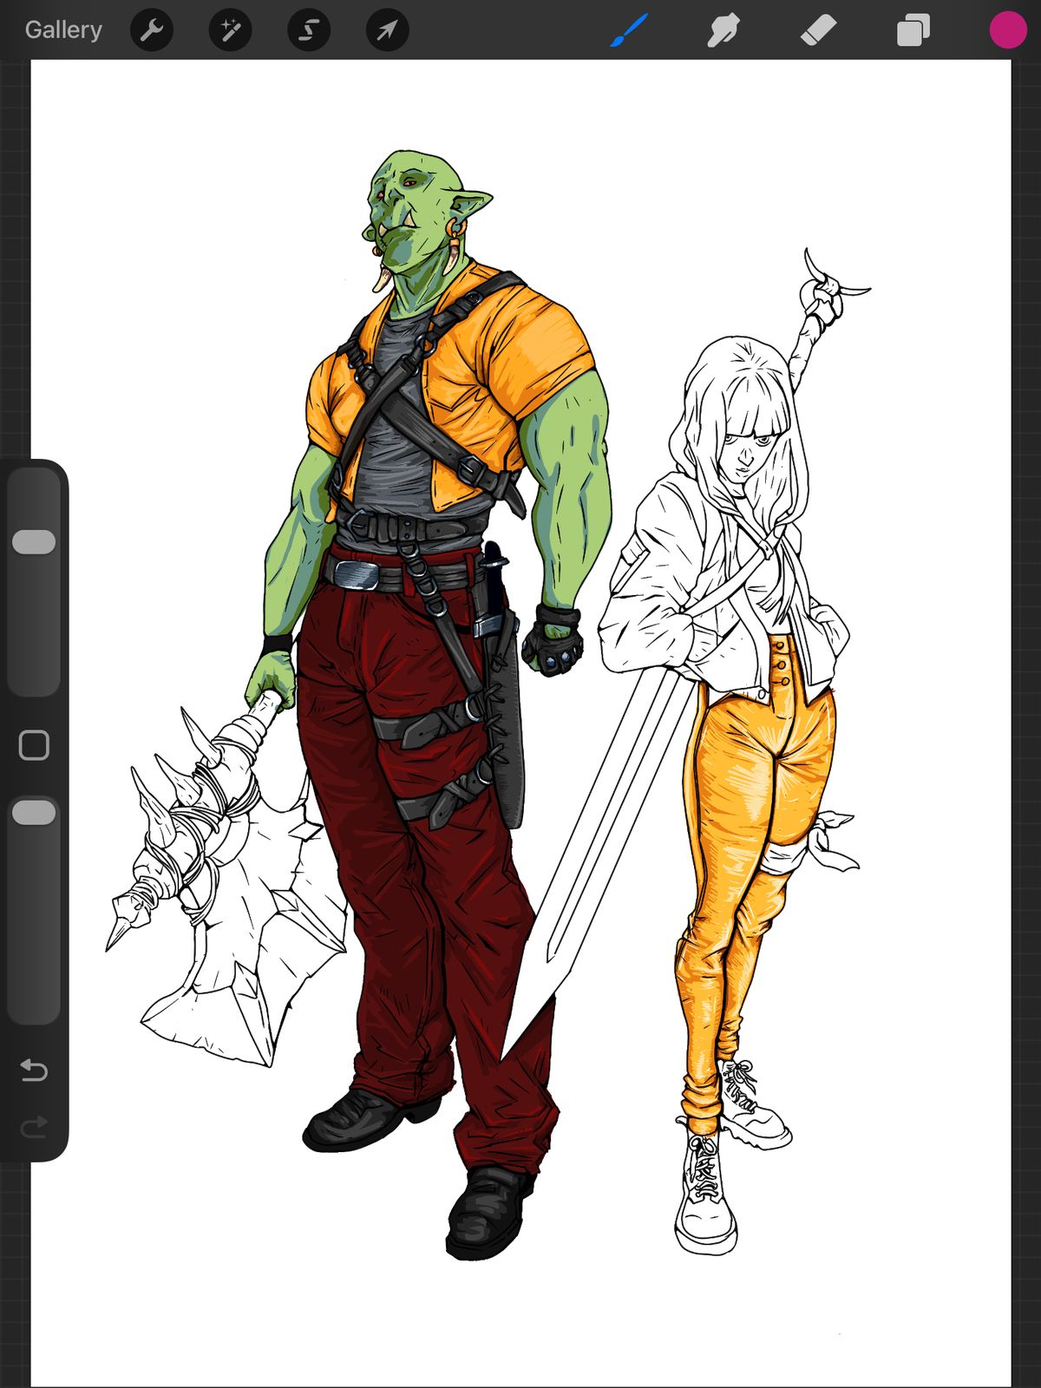Open the Layers panel
Screen dimensions: 1041x1388
point(913,30)
